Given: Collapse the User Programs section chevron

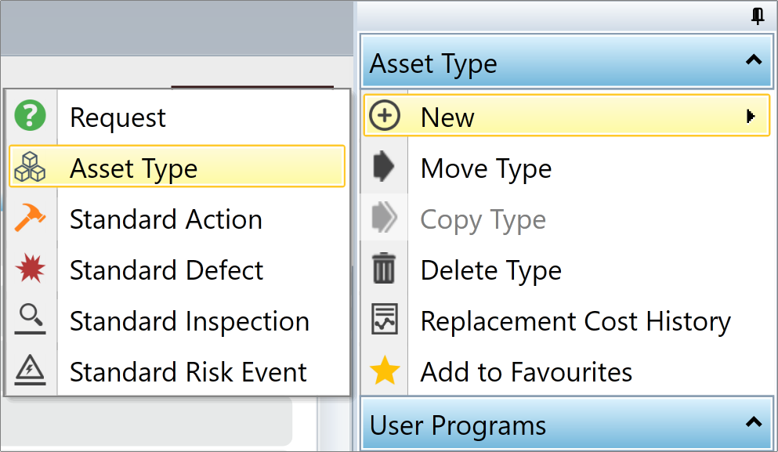Looking at the screenshot, I should 754,422.
